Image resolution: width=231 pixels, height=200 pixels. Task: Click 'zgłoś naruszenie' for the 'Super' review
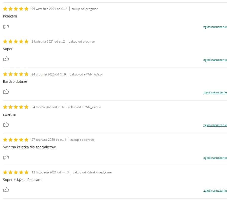pos(215,60)
